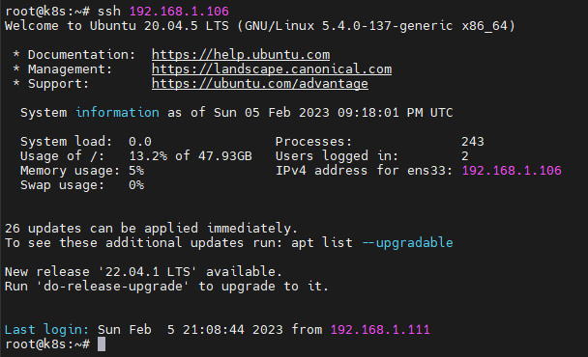
Task: Open the landscape.canonical.com management link
Action: click(x=272, y=69)
